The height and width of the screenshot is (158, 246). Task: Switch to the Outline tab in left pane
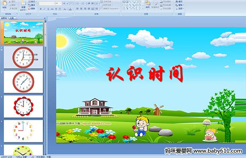click(x=11, y=18)
